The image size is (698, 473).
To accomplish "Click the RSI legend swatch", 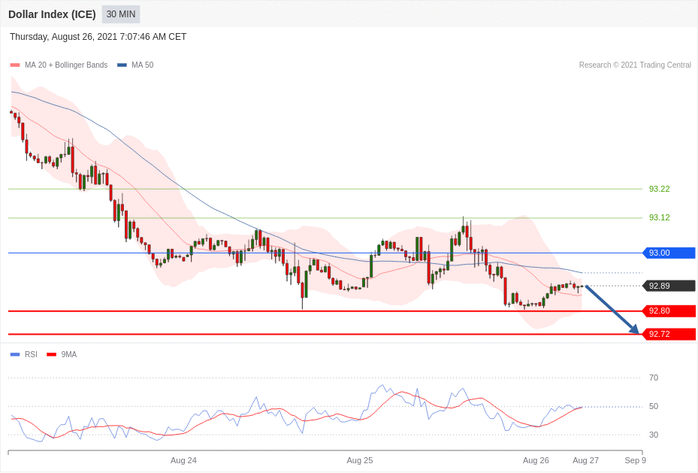I will coord(15,354).
